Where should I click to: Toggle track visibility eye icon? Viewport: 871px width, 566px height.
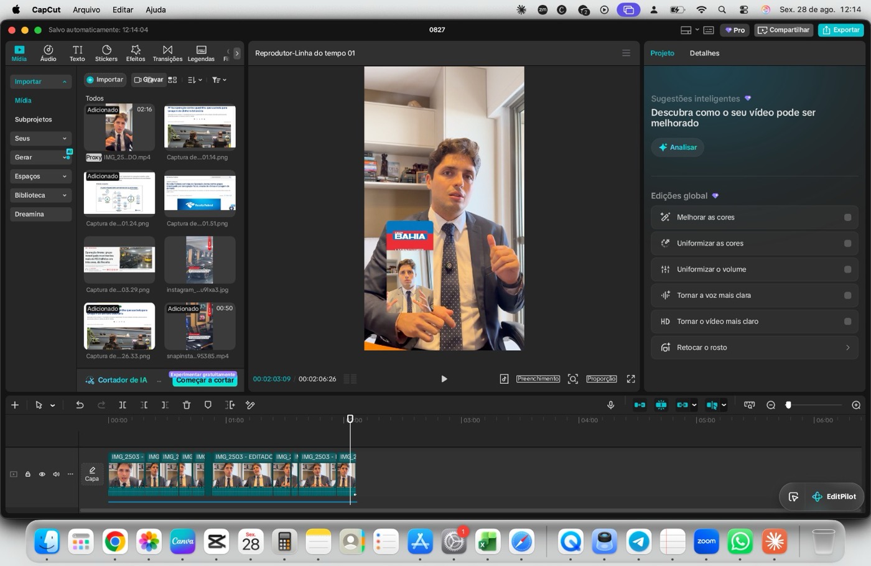pyautogui.click(x=42, y=474)
